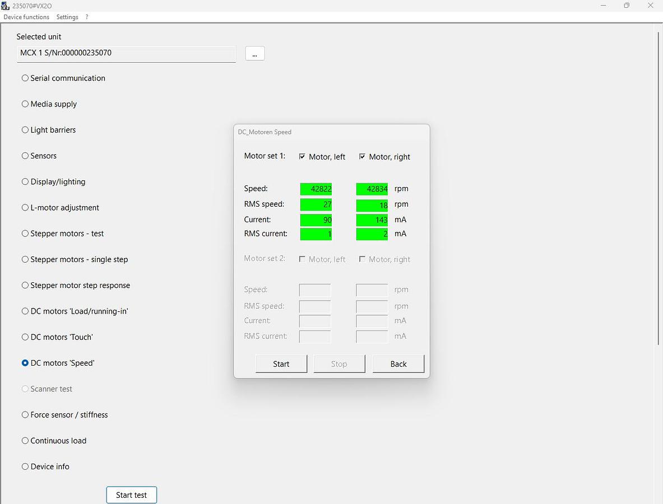This screenshot has width=663, height=504.
Task: Click Back in the speed dialog
Action: [x=398, y=364]
